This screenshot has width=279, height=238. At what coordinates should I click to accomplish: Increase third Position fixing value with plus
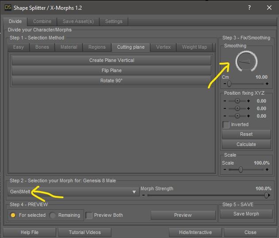[x=248, y=116]
